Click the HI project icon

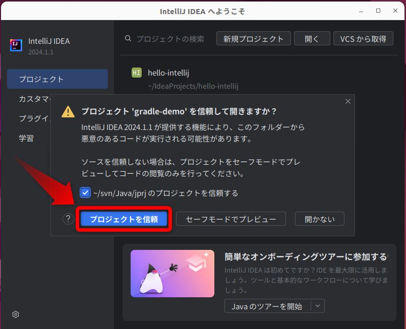(x=137, y=73)
